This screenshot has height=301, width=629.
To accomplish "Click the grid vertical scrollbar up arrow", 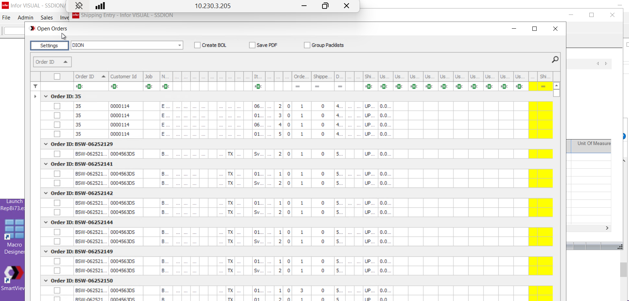I will pyautogui.click(x=556, y=86).
